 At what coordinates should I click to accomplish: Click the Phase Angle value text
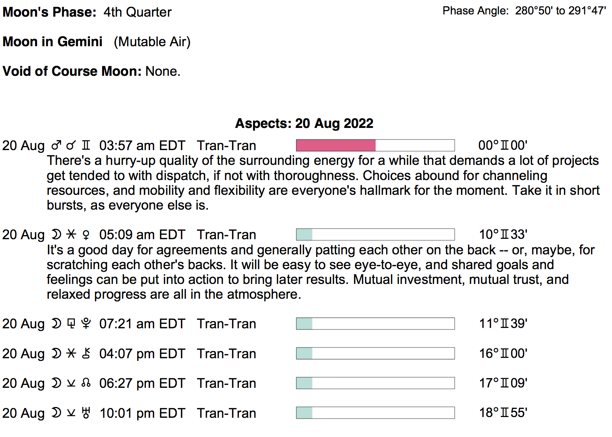[560, 11]
